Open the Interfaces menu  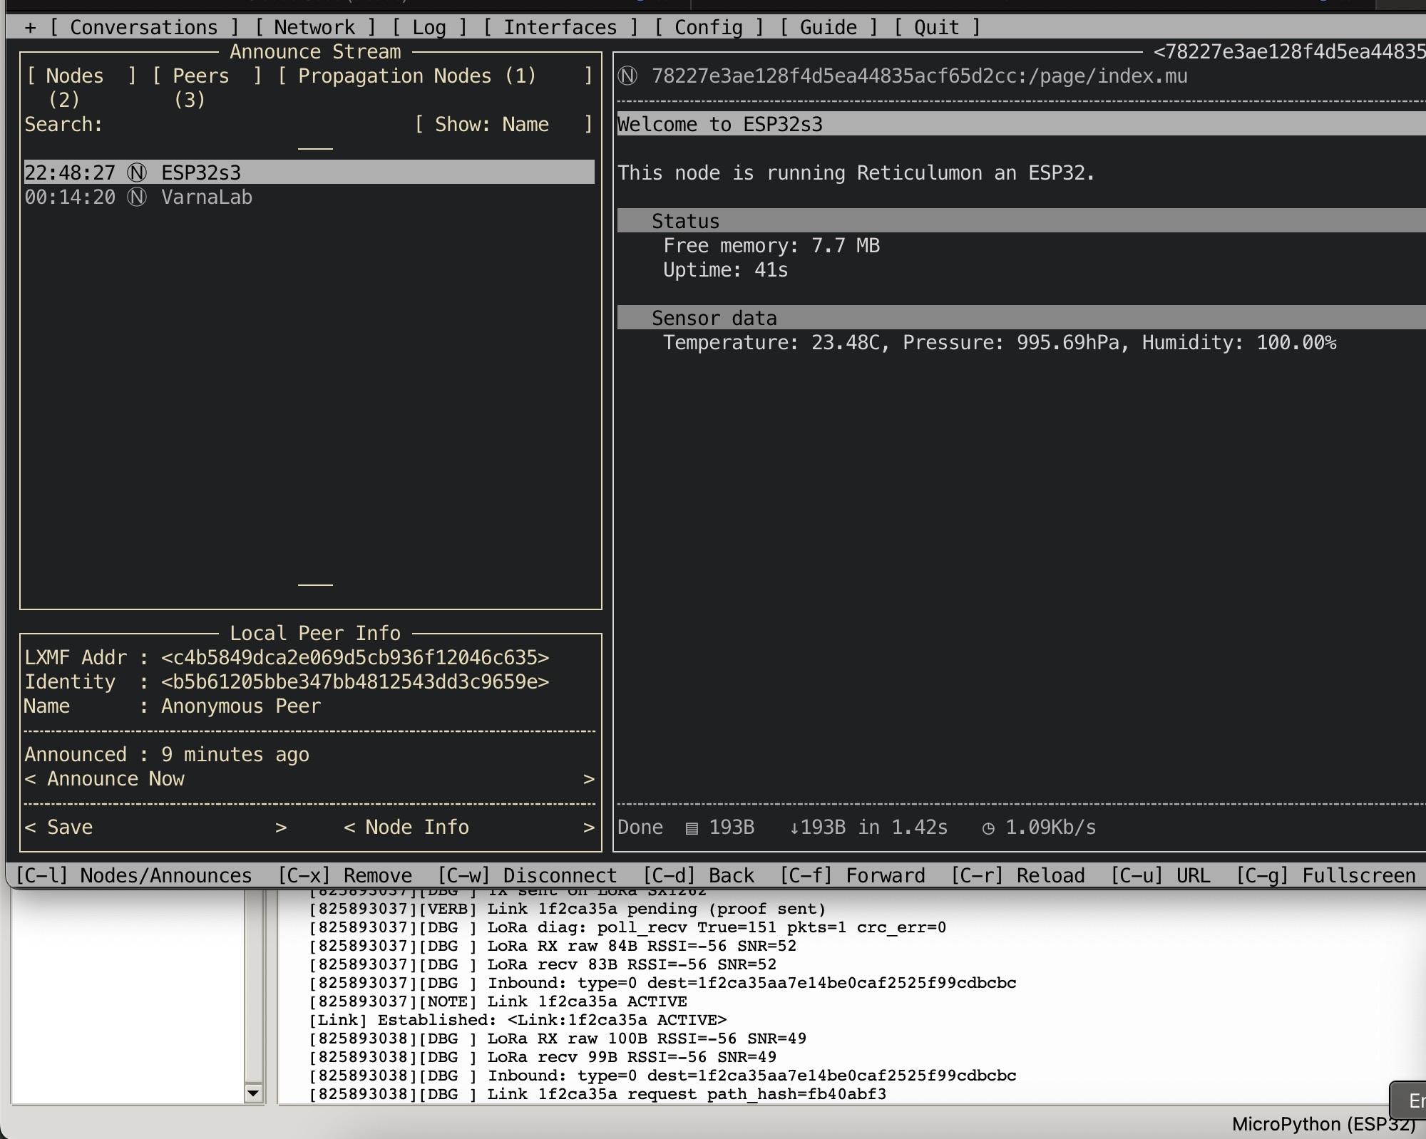[560, 28]
